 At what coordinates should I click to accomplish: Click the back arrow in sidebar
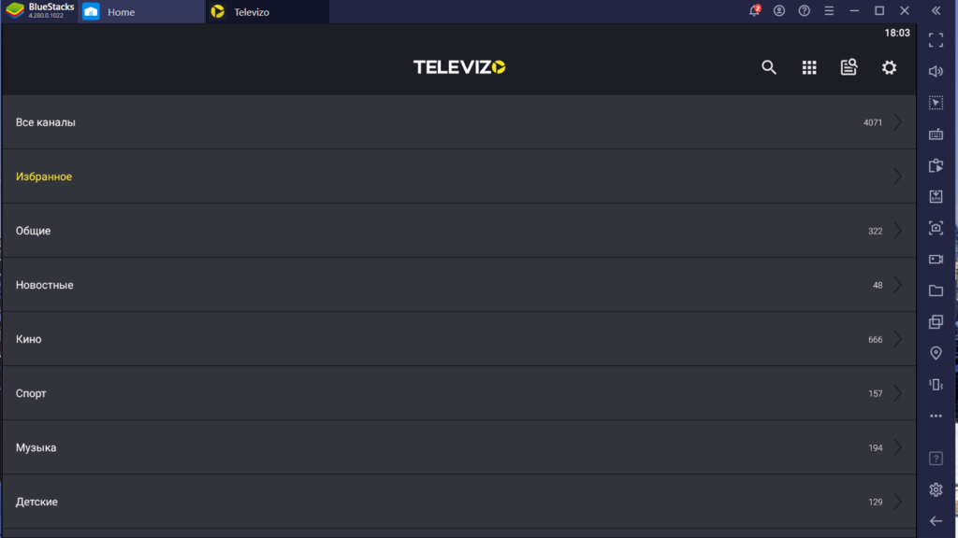(x=936, y=521)
